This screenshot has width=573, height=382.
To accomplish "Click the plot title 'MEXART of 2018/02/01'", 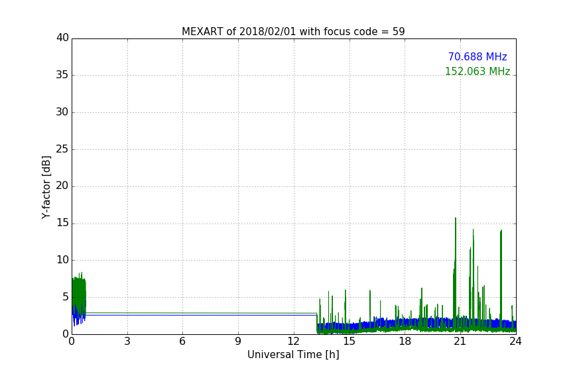I will 293,32.
